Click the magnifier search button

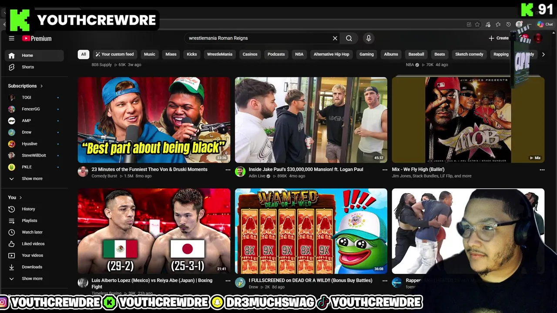tap(349, 38)
